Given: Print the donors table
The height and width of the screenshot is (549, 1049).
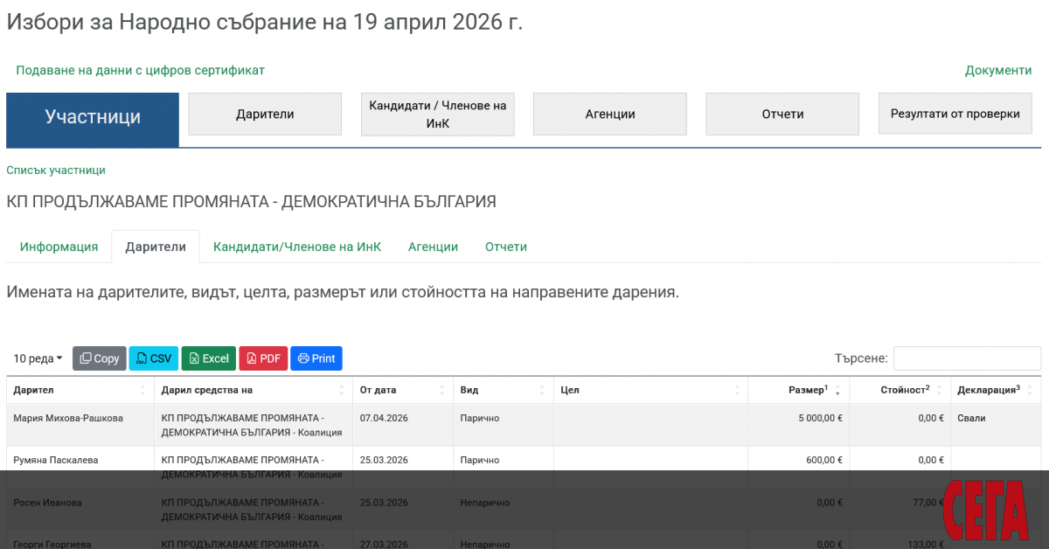Looking at the screenshot, I should (x=316, y=358).
